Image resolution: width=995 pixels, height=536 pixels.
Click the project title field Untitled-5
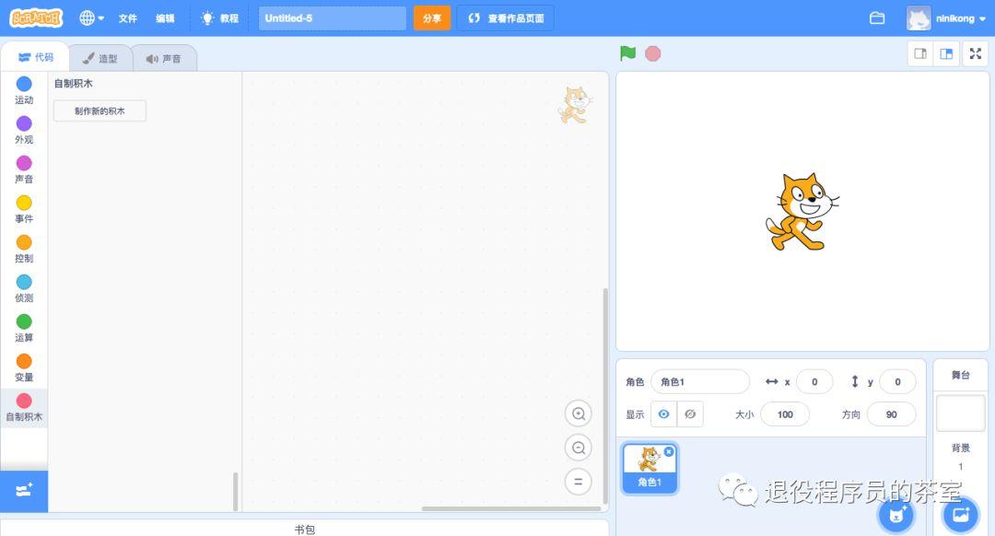coord(332,18)
